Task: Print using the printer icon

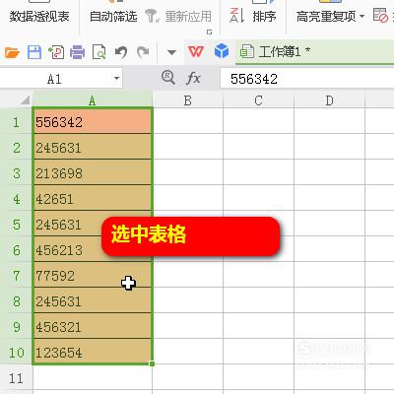Action: pos(77,52)
